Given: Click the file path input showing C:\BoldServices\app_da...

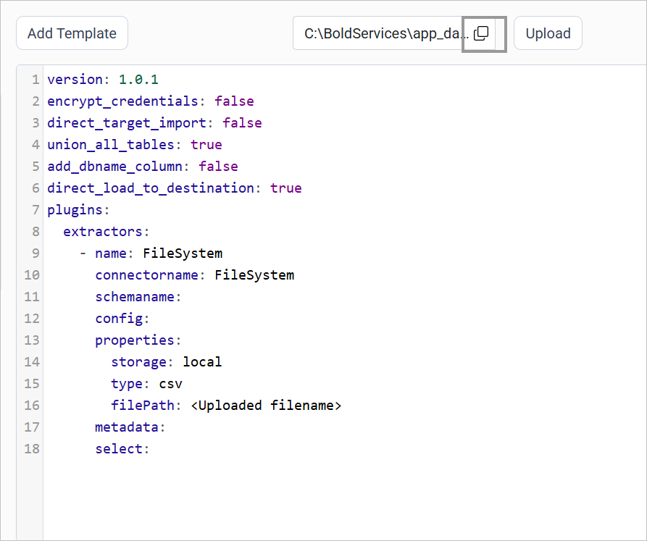Looking at the screenshot, I should pyautogui.click(x=377, y=33).
